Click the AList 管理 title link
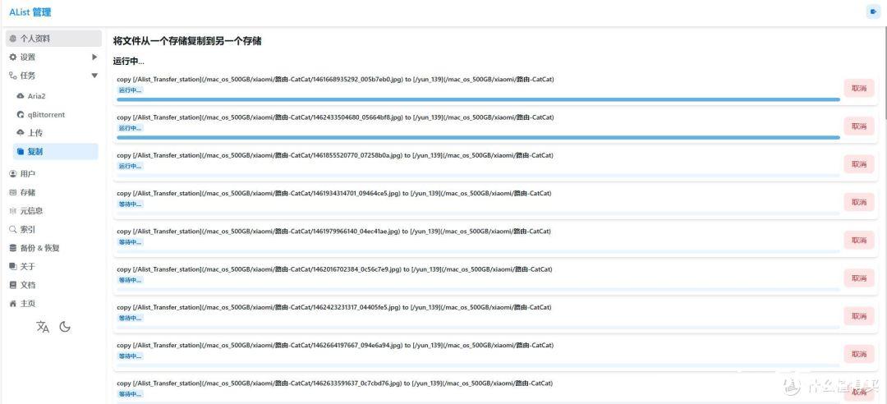 click(30, 12)
